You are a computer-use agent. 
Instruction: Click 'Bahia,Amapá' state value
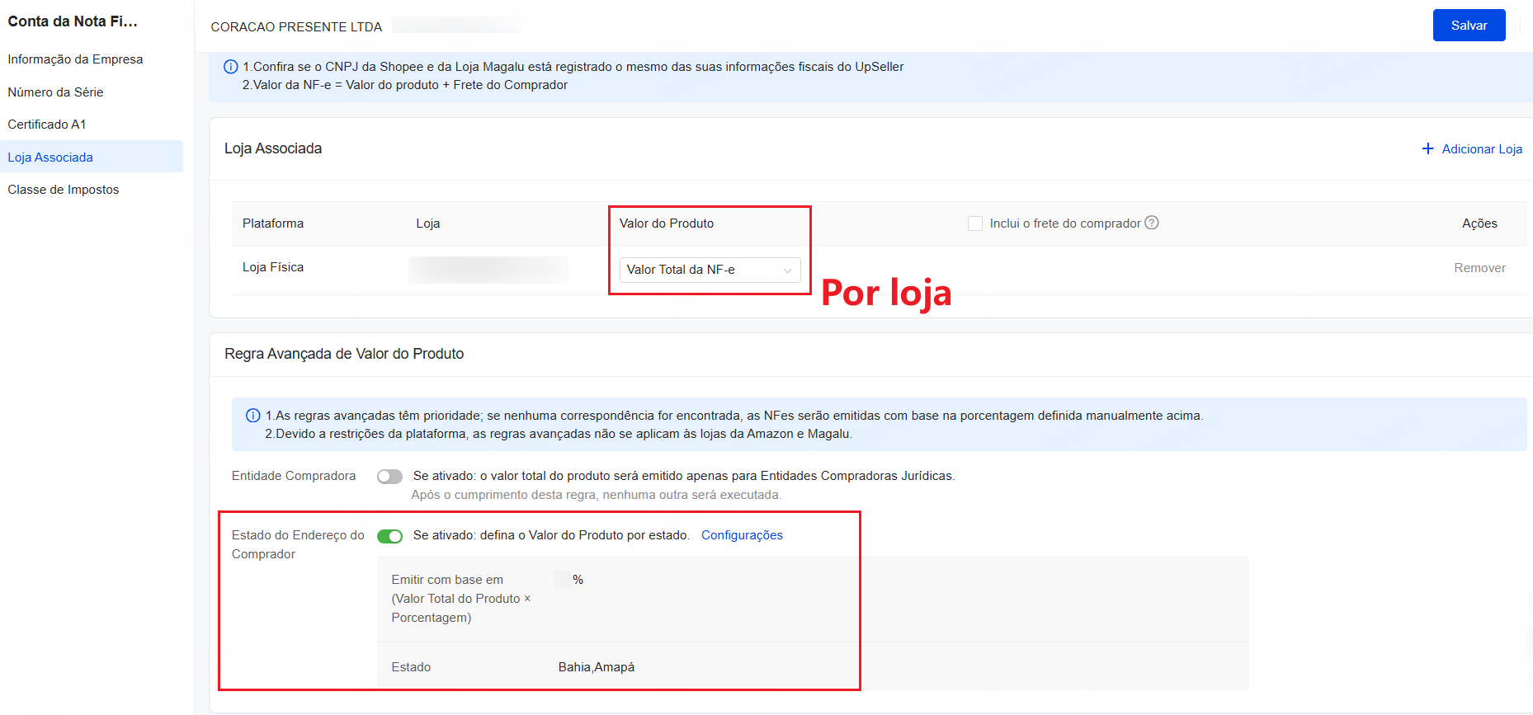pyautogui.click(x=596, y=667)
